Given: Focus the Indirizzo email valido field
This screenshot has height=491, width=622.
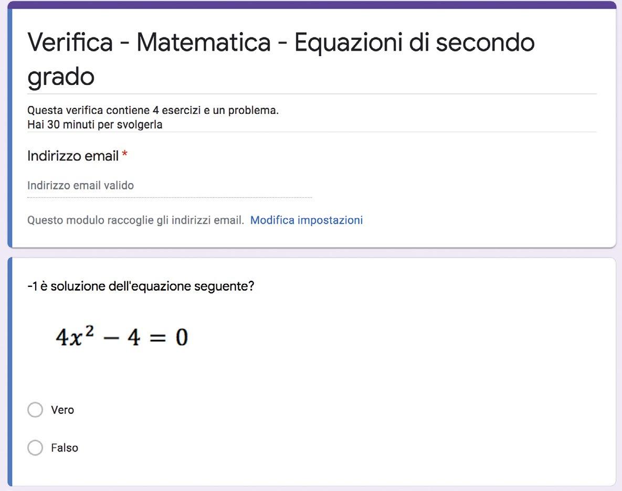Looking at the screenshot, I should [x=170, y=186].
